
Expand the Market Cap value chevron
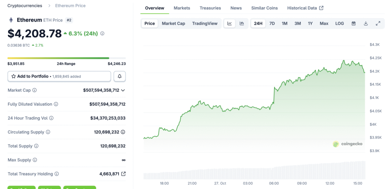(123, 90)
